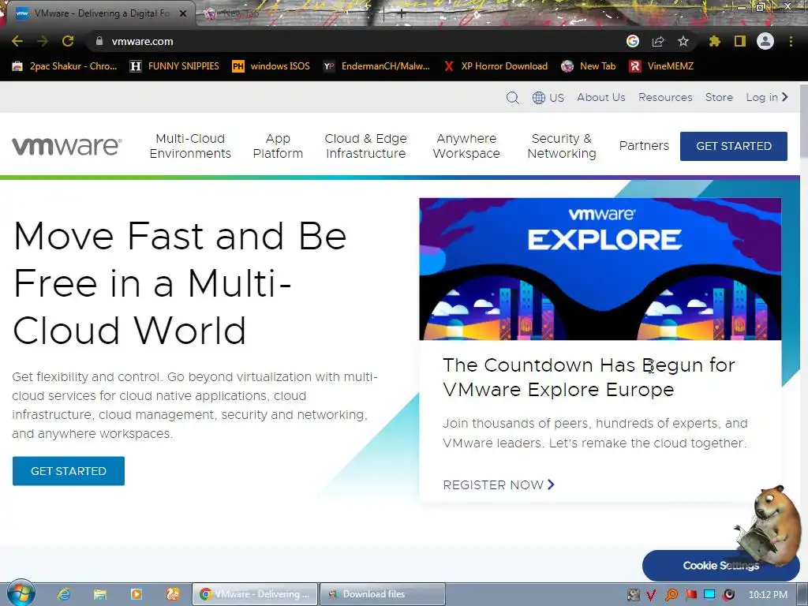Open the 10:12 PM clock
808x606 pixels.
pyautogui.click(x=768, y=595)
